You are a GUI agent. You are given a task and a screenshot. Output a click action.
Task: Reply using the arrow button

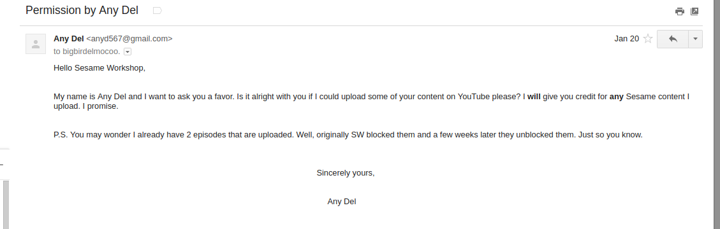[673, 39]
